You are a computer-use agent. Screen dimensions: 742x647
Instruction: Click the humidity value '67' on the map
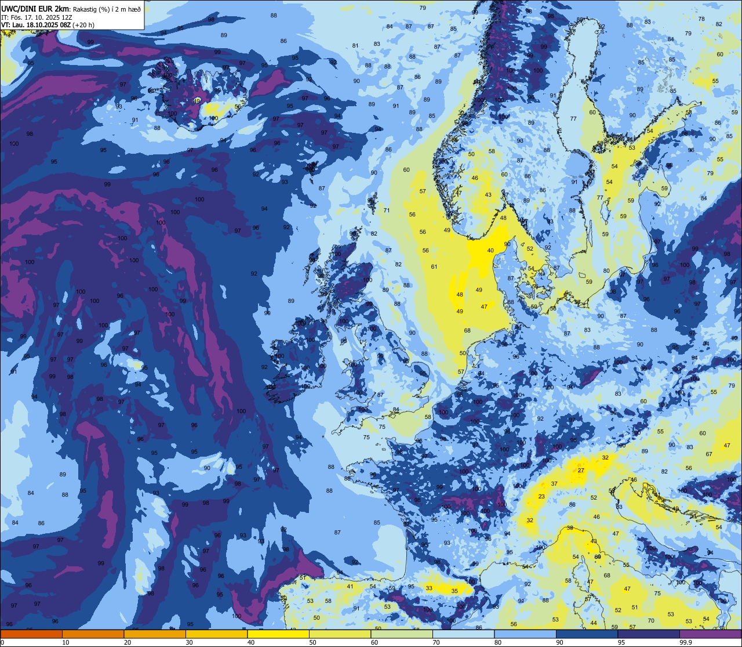click(x=709, y=454)
